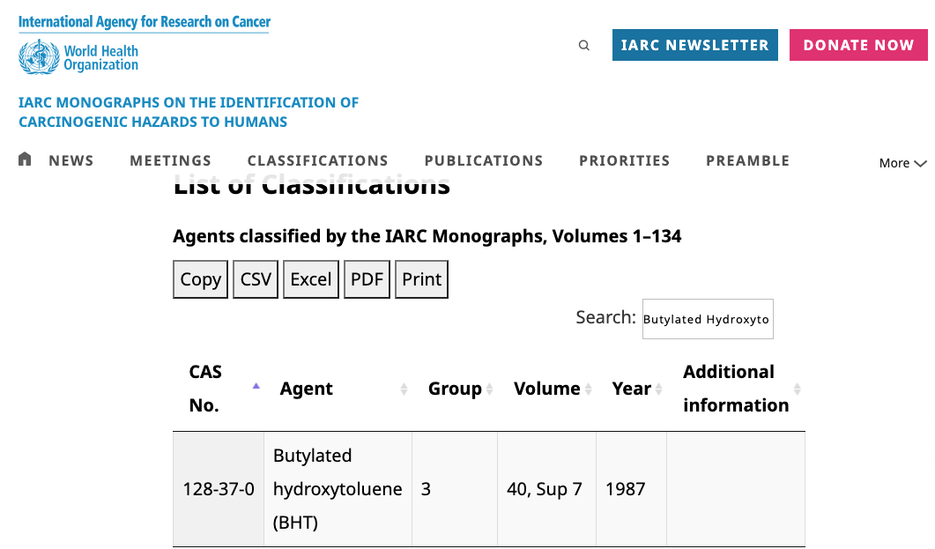Open the CLASSIFICATIONS menu item

pos(318,160)
